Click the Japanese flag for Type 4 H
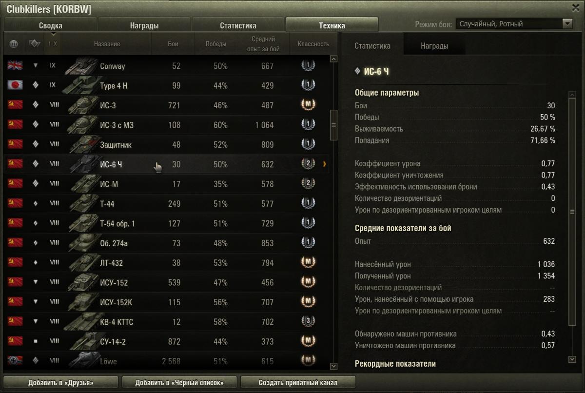The width and height of the screenshot is (585, 393). pos(15,85)
